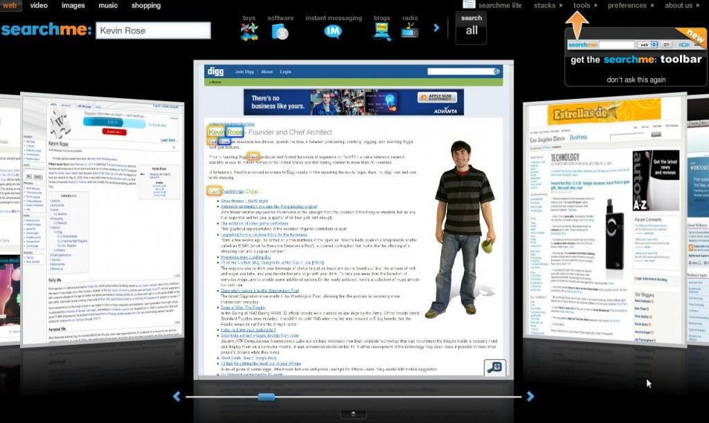Expand the tools menu
The image size is (709, 423).
(585, 6)
